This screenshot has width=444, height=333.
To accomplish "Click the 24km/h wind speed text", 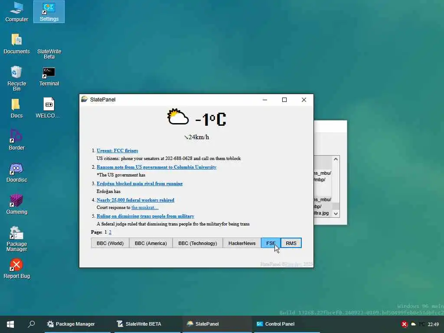I will pyautogui.click(x=196, y=137).
